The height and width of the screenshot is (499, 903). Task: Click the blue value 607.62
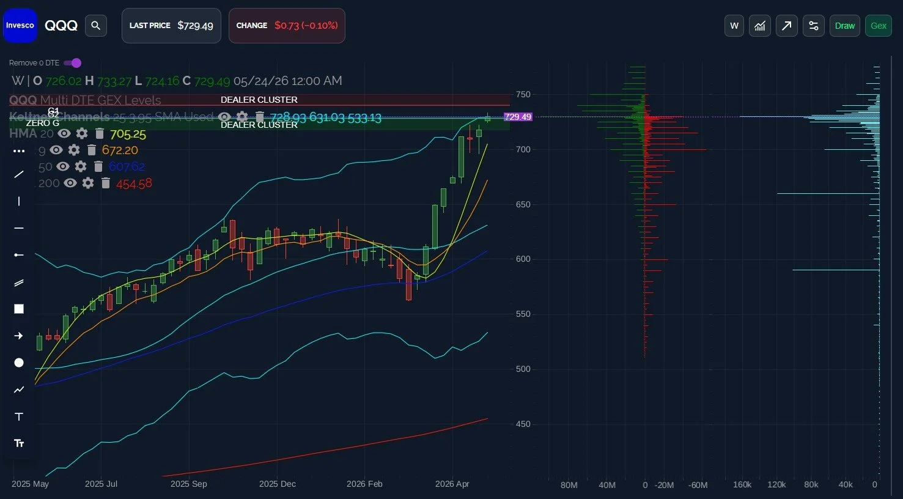127,167
